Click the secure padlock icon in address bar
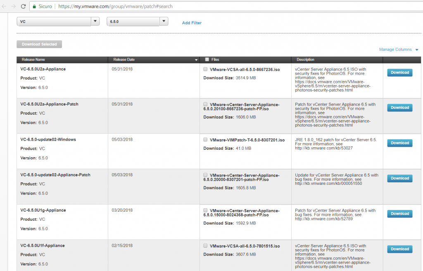423x271 pixels. (34, 6)
